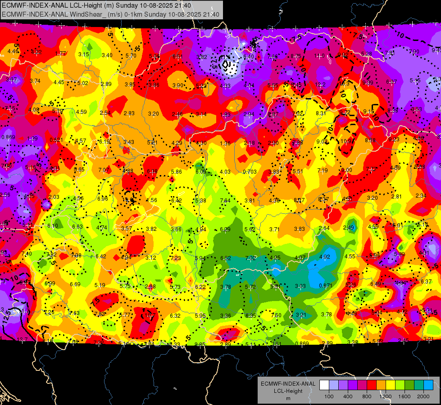The image size is (441, 405).
Task: Click the '3.40' wind shear value
Action: (107, 55)
